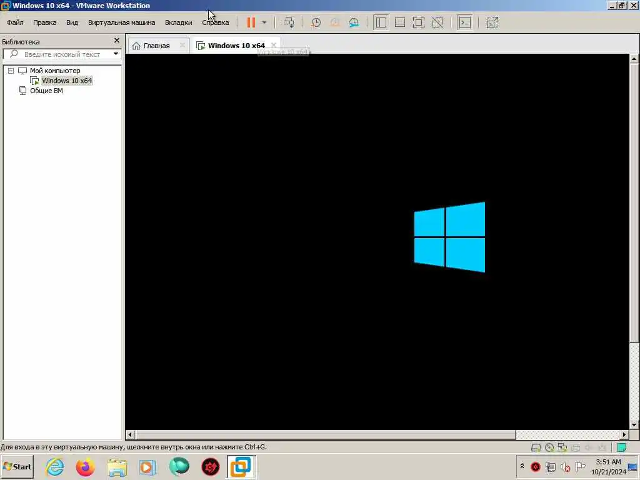Click the green message log icon in status bar

(x=622, y=447)
